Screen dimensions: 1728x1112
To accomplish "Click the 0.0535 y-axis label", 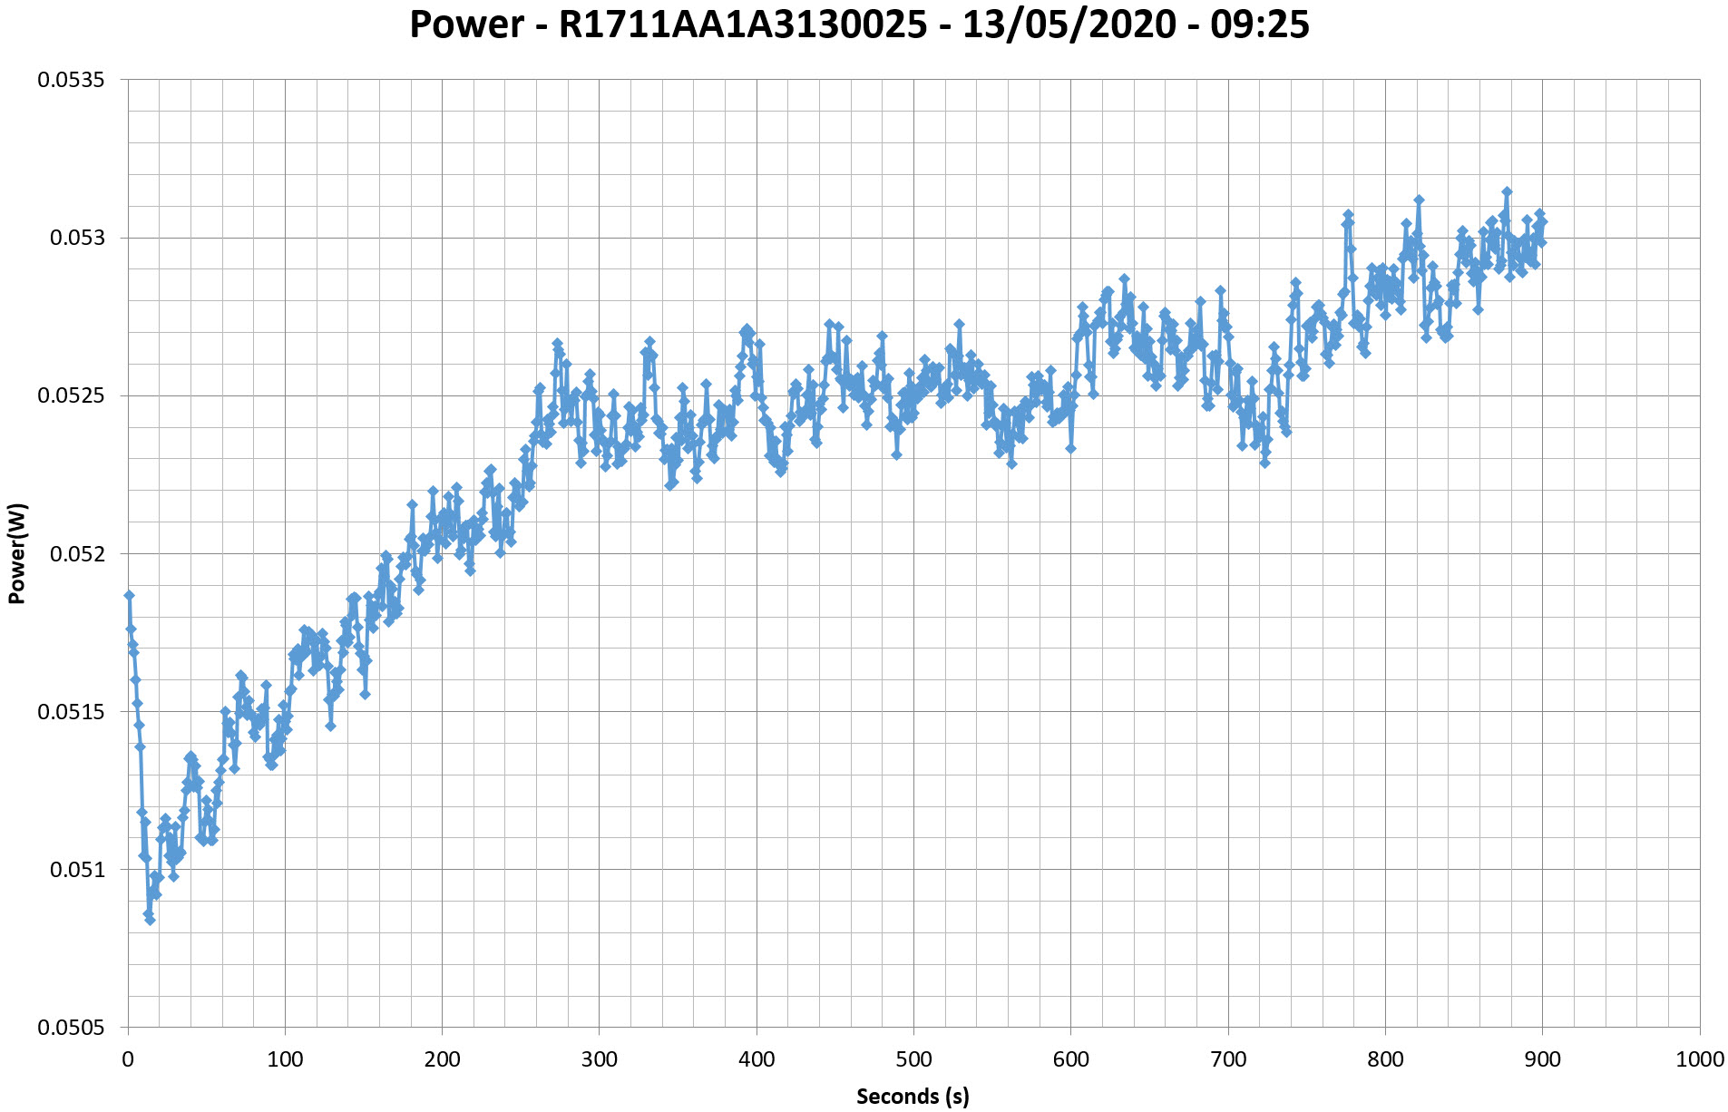I will pos(71,80).
